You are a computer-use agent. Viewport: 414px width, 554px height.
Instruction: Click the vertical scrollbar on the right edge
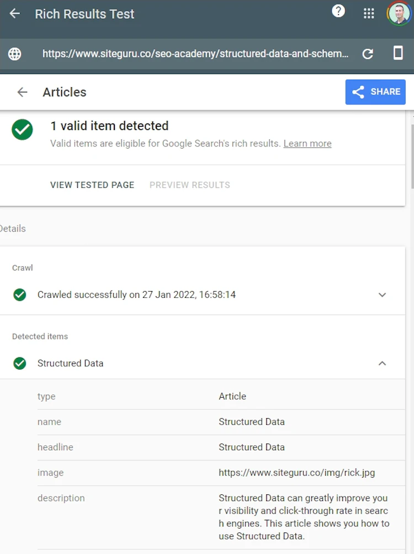point(412,155)
